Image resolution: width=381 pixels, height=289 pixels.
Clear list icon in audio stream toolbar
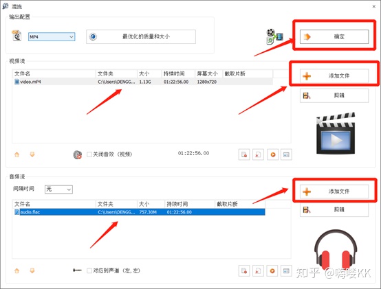(258, 271)
